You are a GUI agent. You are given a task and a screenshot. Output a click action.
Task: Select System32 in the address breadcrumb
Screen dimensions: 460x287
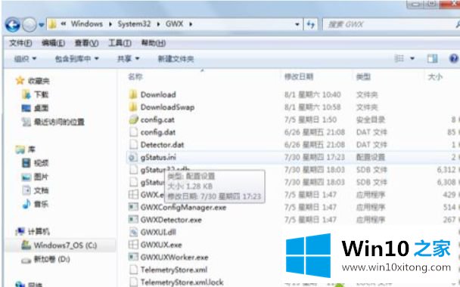click(134, 24)
